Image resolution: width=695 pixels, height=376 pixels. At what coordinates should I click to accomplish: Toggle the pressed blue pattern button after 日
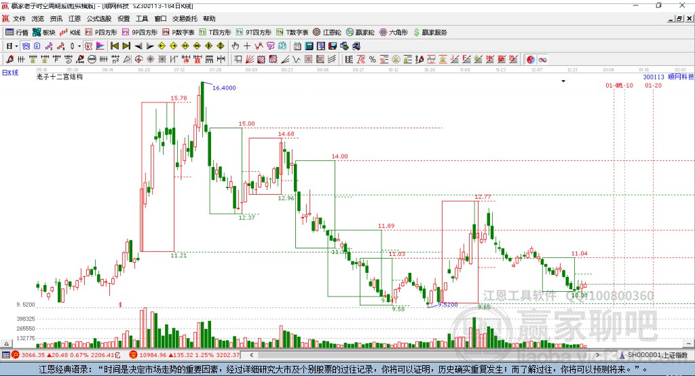(x=26, y=46)
